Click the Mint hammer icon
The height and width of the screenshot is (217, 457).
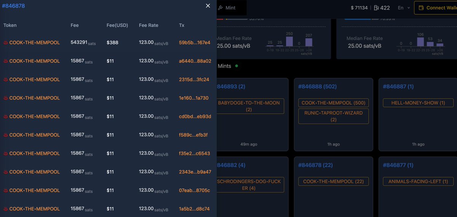coord(220,8)
